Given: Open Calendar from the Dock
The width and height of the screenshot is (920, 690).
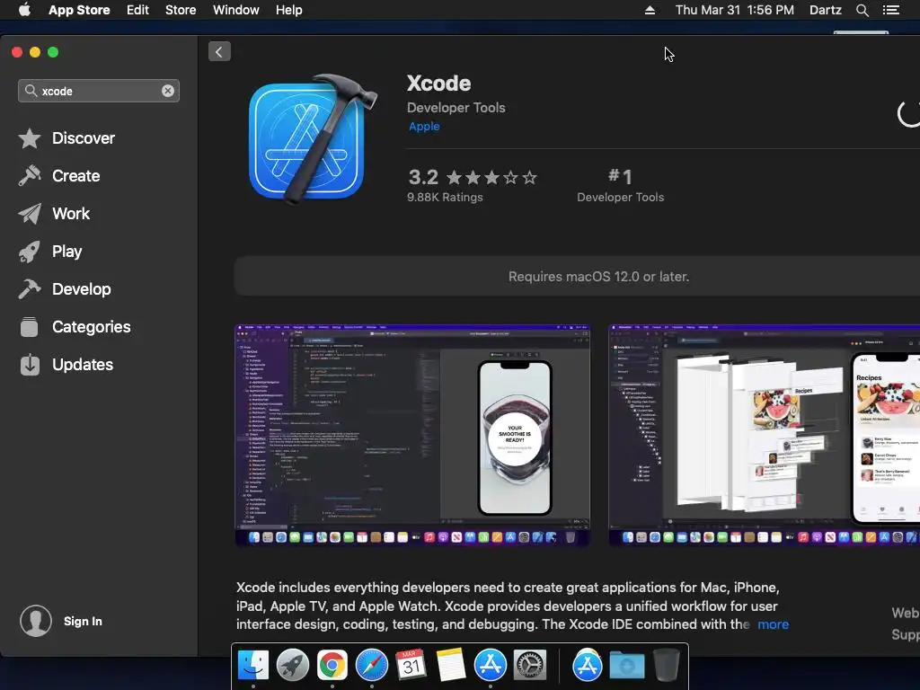Looking at the screenshot, I should [411, 666].
